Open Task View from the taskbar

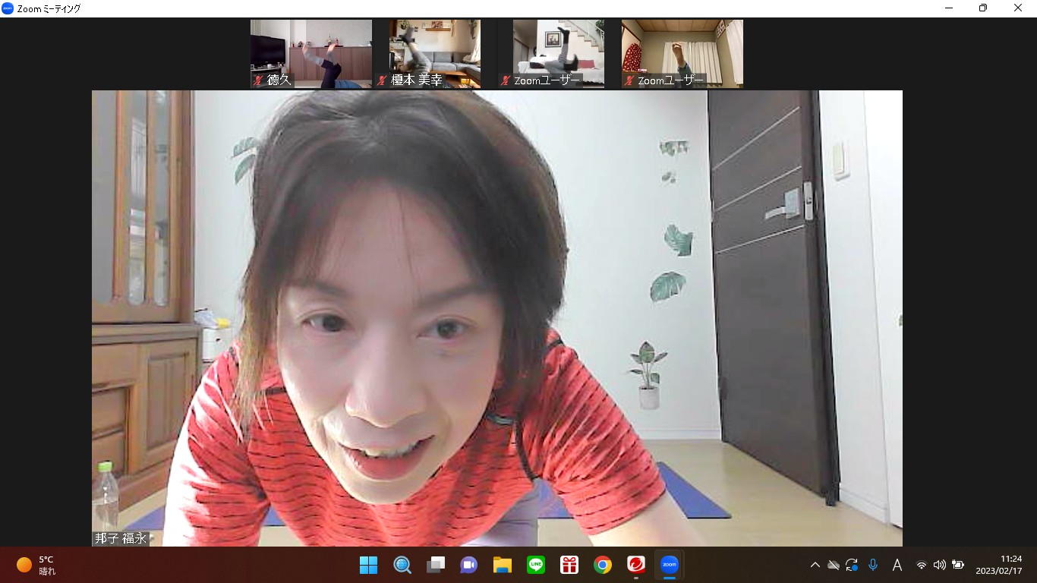click(435, 565)
